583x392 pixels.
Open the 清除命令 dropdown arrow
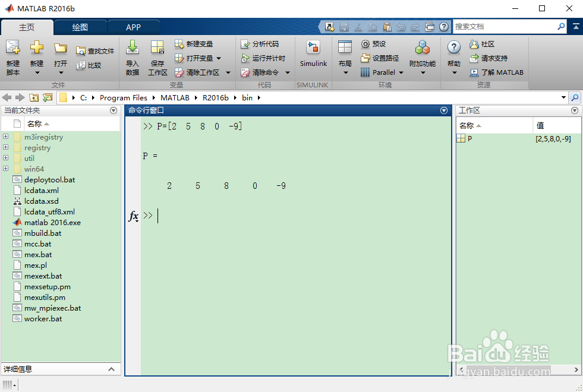pyautogui.click(x=288, y=72)
